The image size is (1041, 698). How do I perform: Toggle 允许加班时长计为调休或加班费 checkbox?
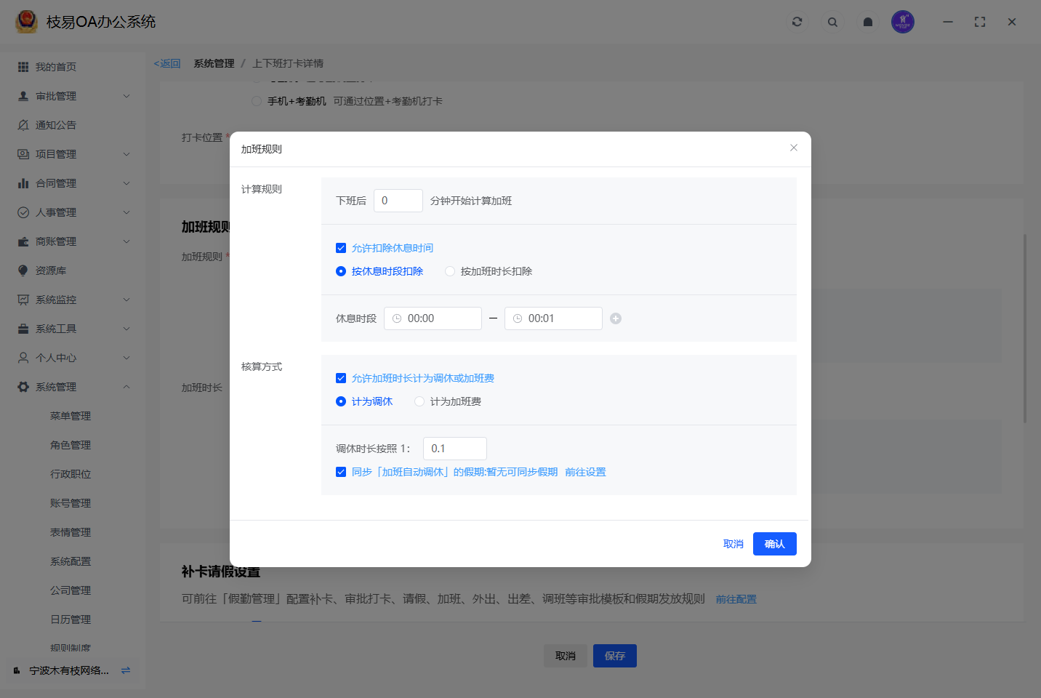(341, 378)
